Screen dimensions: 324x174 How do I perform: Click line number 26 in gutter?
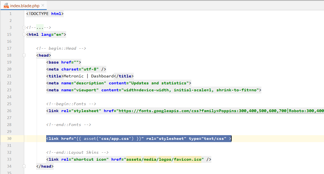click(9, 111)
